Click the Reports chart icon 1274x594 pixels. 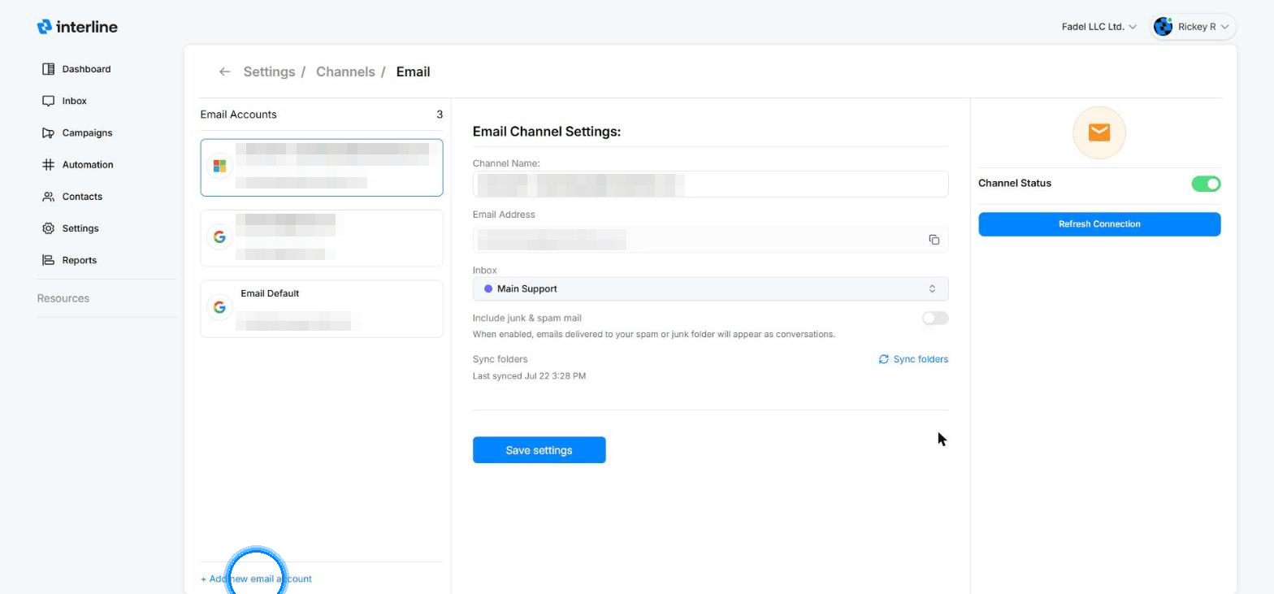48,260
